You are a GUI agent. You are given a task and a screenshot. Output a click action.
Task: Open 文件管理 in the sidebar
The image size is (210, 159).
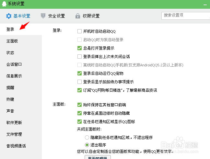click(21, 134)
